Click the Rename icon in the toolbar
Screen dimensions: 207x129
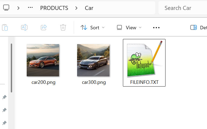(24, 27)
